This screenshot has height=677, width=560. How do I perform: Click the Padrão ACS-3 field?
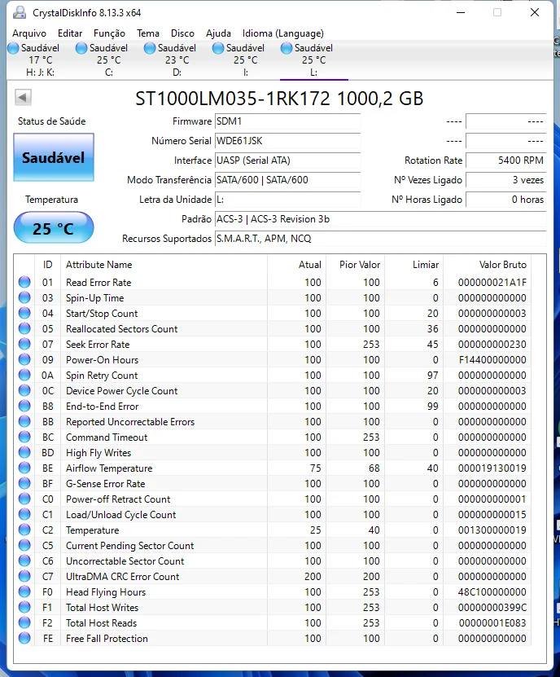tap(381, 219)
